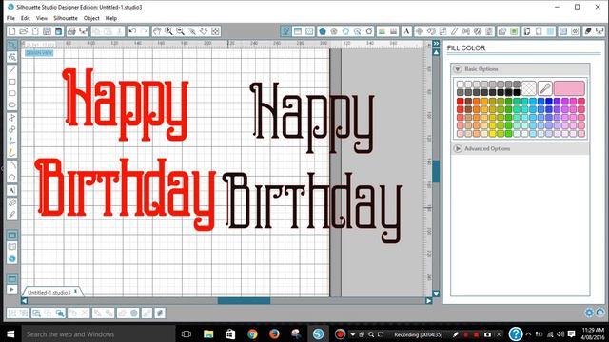The height and width of the screenshot is (342, 609).
Task: Collapse the side panel with double arrow
Action: click(x=436, y=44)
